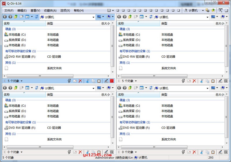Open the 计算机 quick-access dropdown in main toolbar
The width and height of the screenshot is (231, 162).
pyautogui.click(x=203, y=10)
